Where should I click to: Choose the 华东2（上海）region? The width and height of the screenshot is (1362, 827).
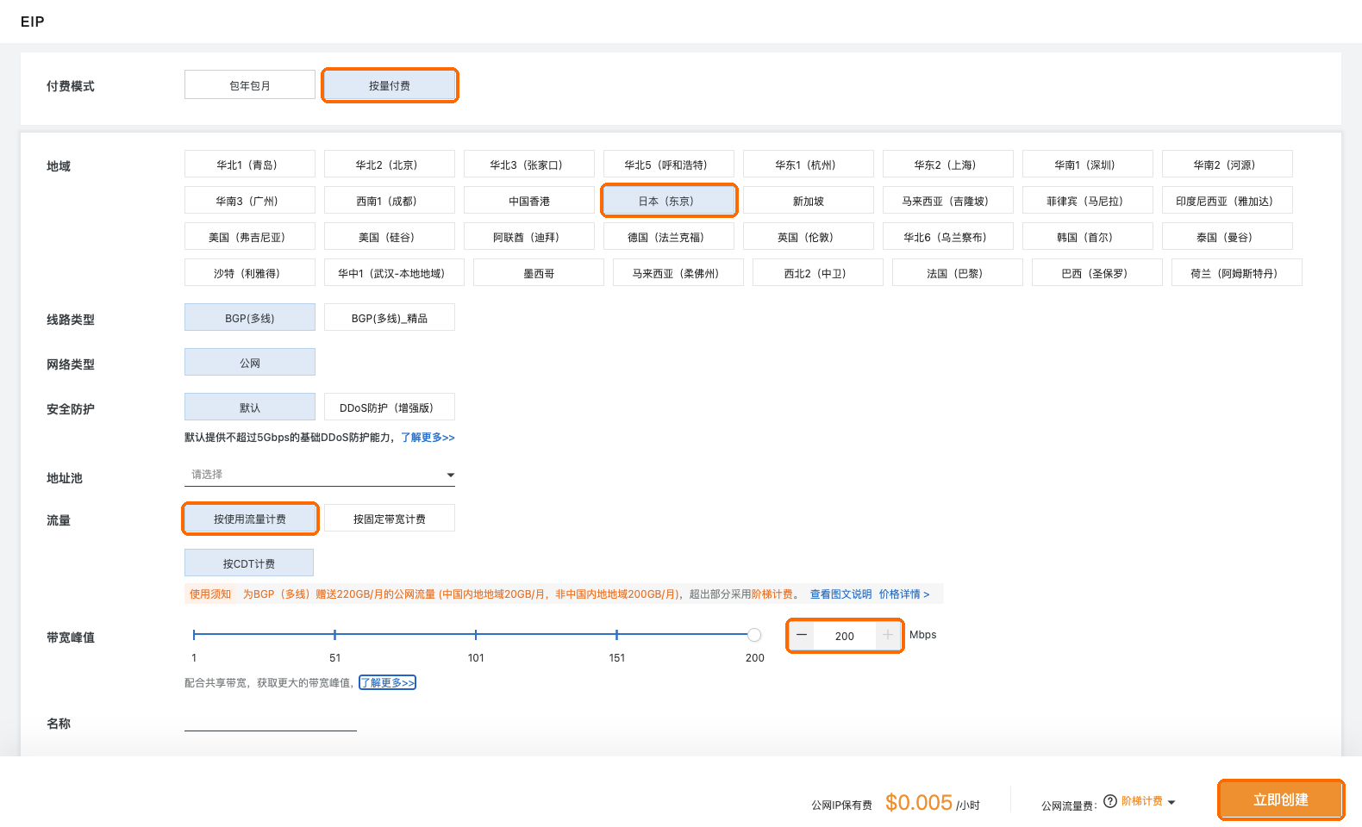[948, 165]
